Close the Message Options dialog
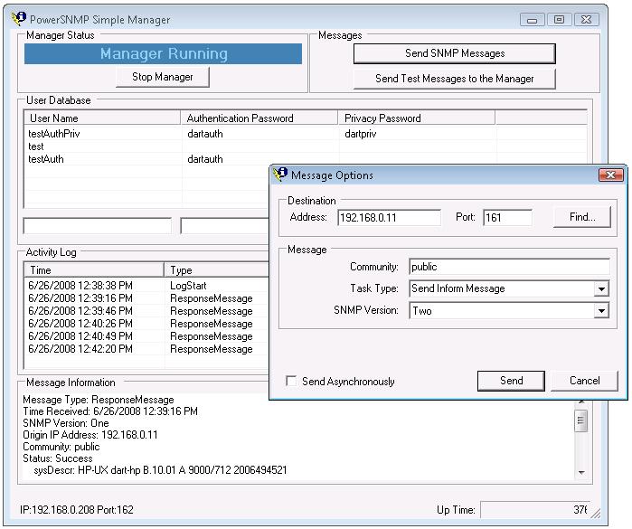Image resolution: width=632 pixels, height=529 pixels. click(x=611, y=175)
